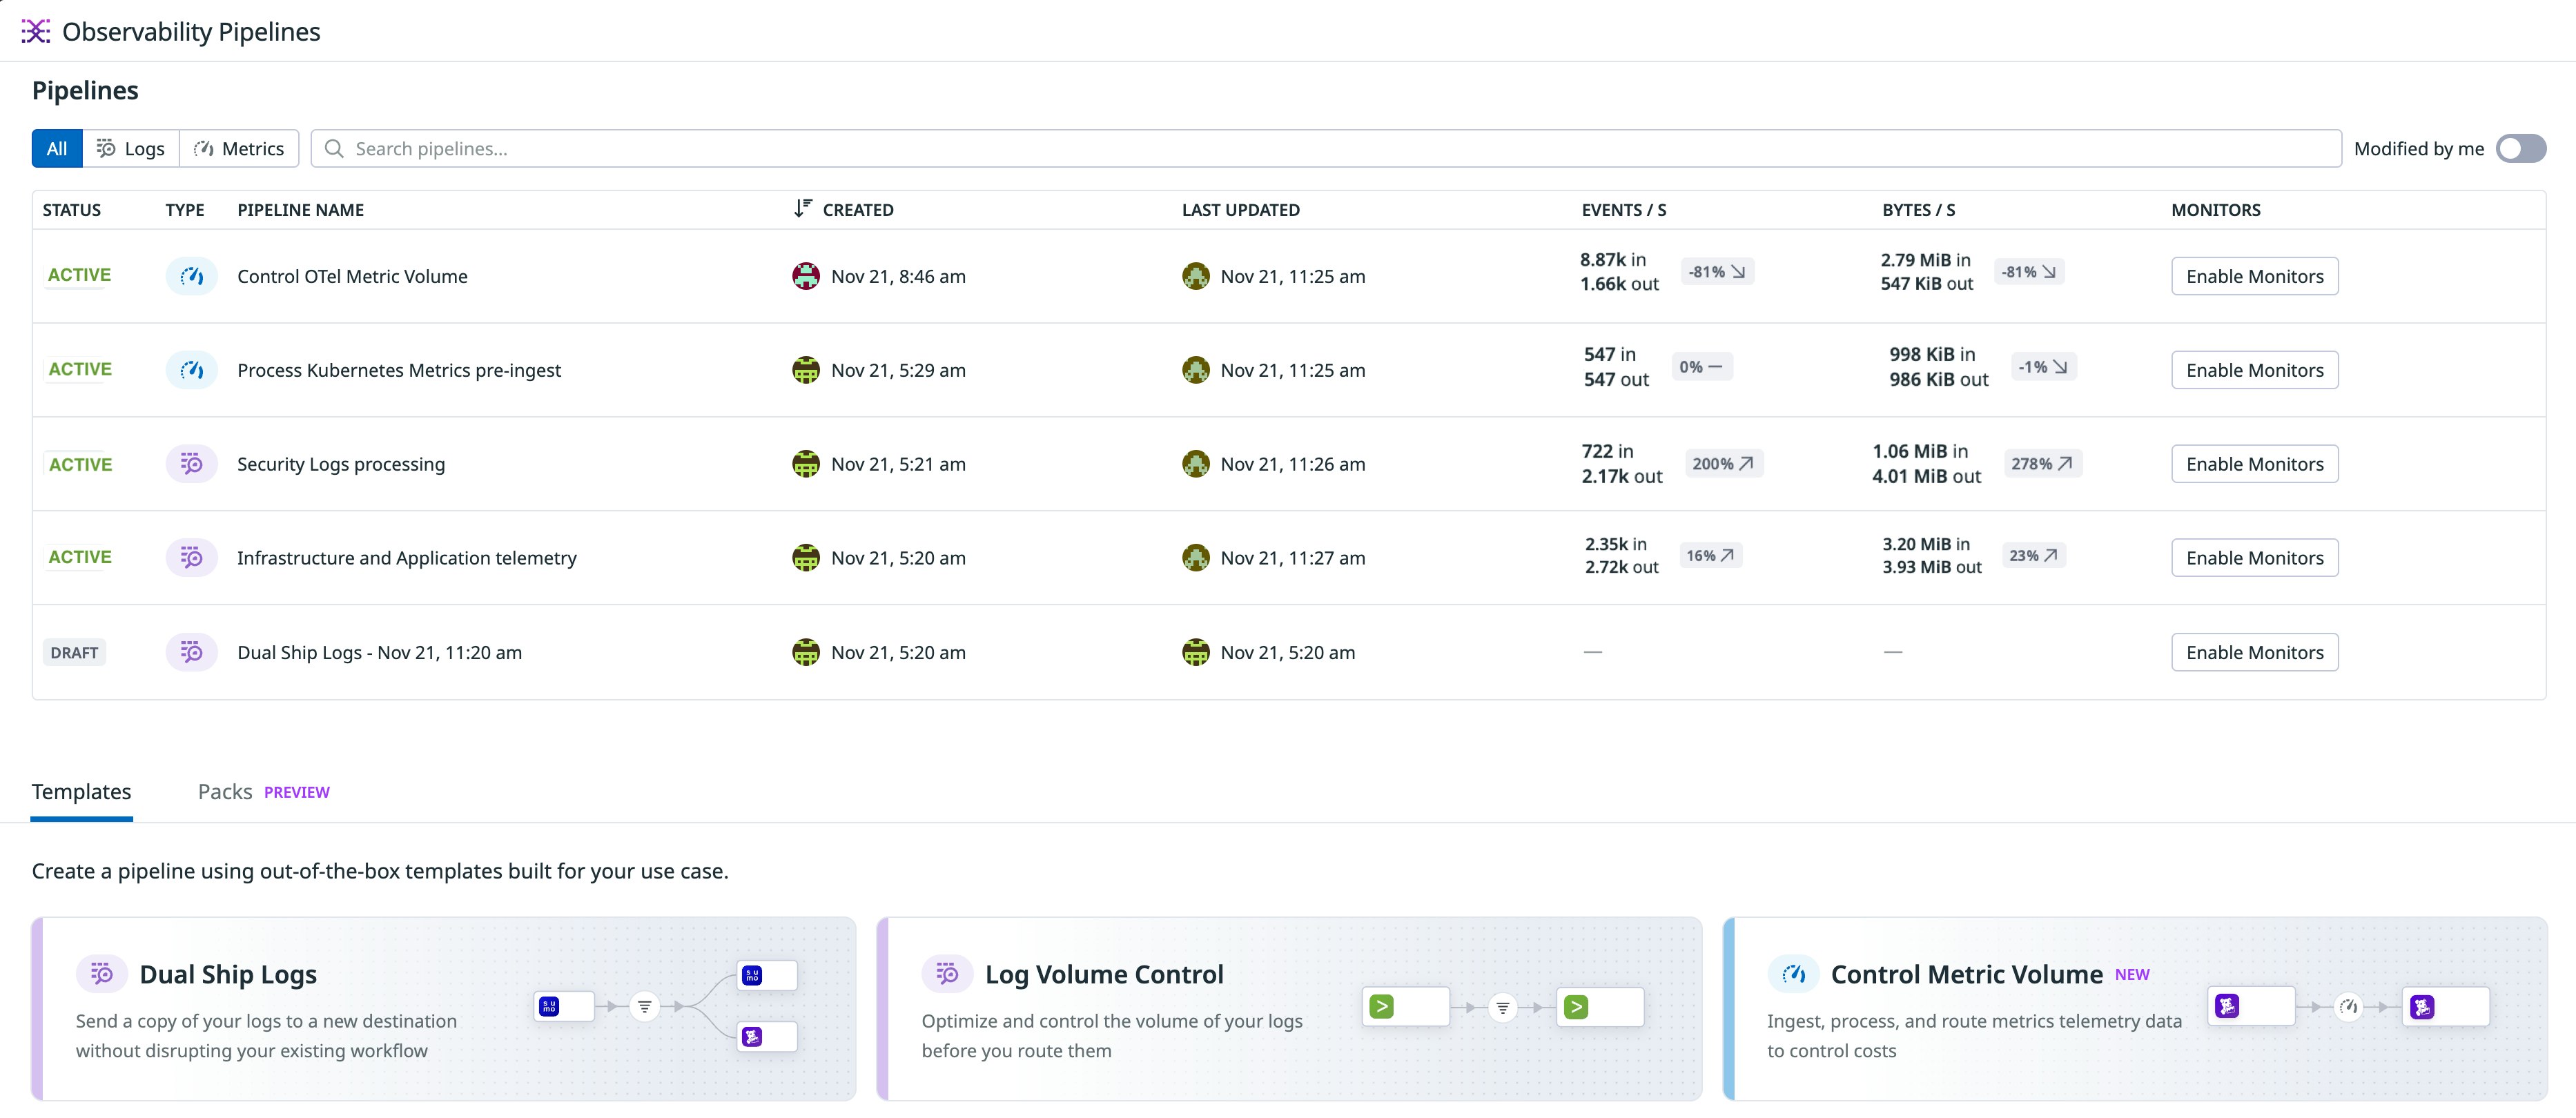Image resolution: width=2576 pixels, height=1118 pixels.
Task: Click the logs type icon beside Security Logs processing
Action: 191,463
